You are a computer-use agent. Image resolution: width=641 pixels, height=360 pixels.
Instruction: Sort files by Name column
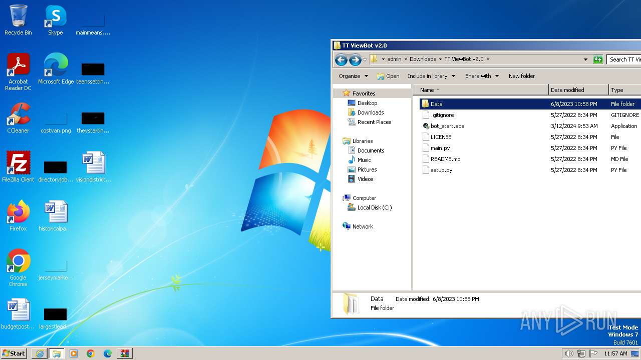tap(481, 90)
